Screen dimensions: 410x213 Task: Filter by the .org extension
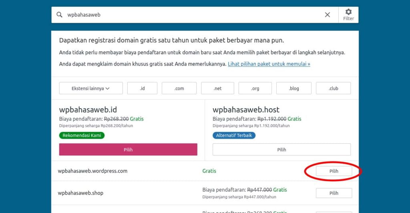pyautogui.click(x=255, y=88)
